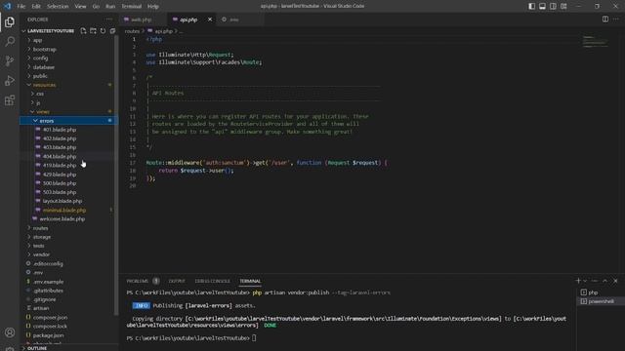Switch to the web.php editor tab
Image resolution: width=625 pixels, height=351 pixels.
point(142,19)
